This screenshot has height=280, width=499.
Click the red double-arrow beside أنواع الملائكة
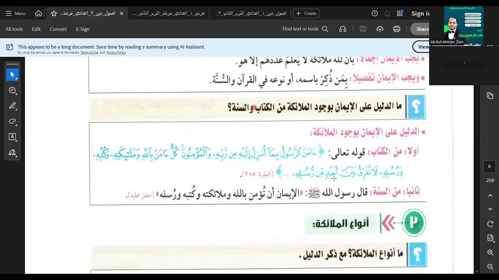(388, 224)
